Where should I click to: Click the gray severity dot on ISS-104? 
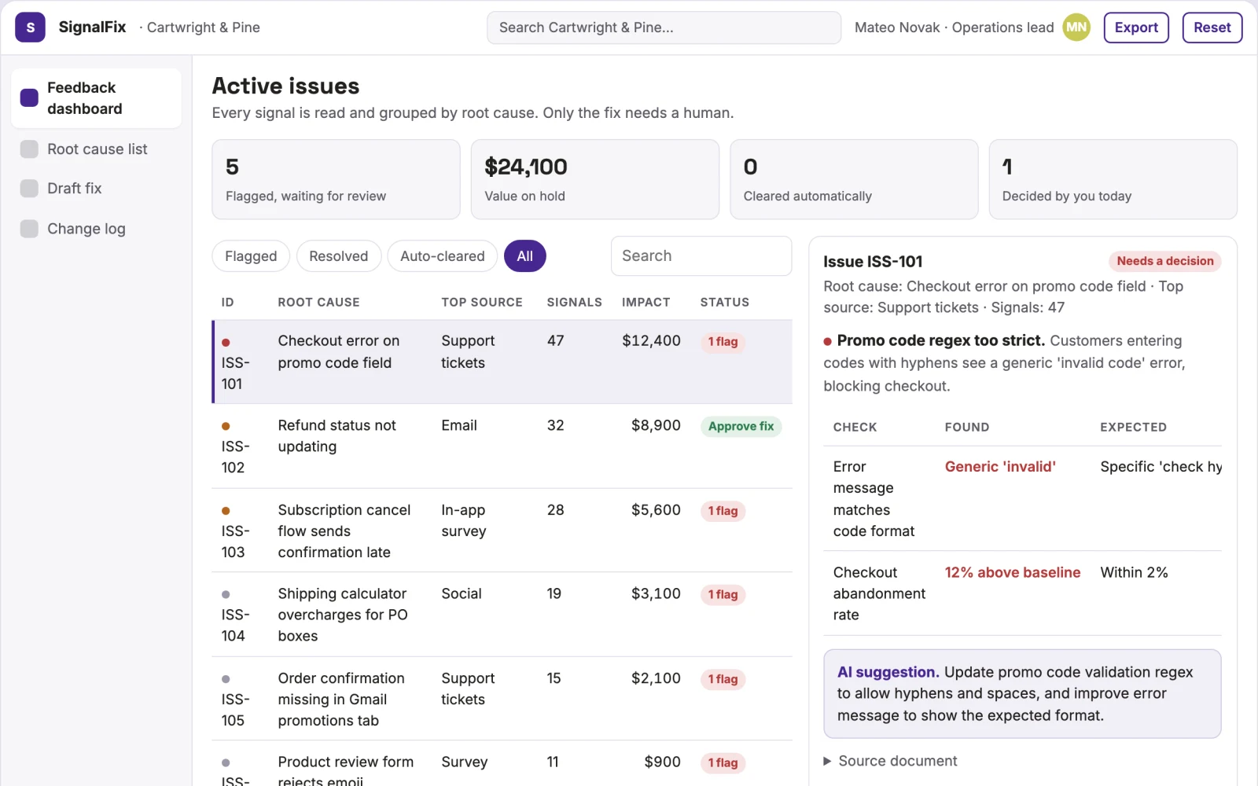[226, 594]
